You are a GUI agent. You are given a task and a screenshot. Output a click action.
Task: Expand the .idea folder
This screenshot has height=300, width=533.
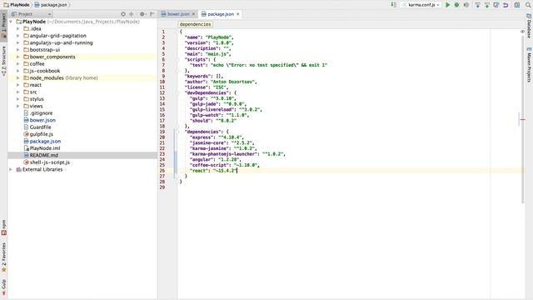pyautogui.click(x=18, y=28)
